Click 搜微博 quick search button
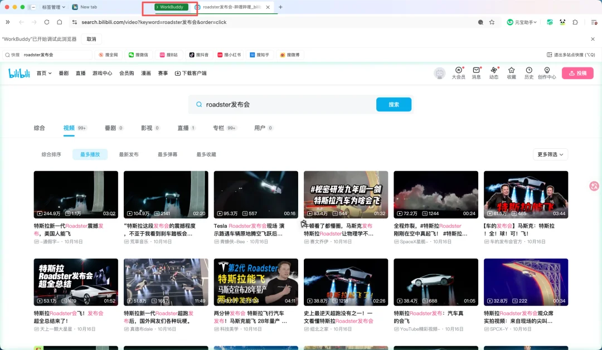602x350 pixels. point(290,55)
